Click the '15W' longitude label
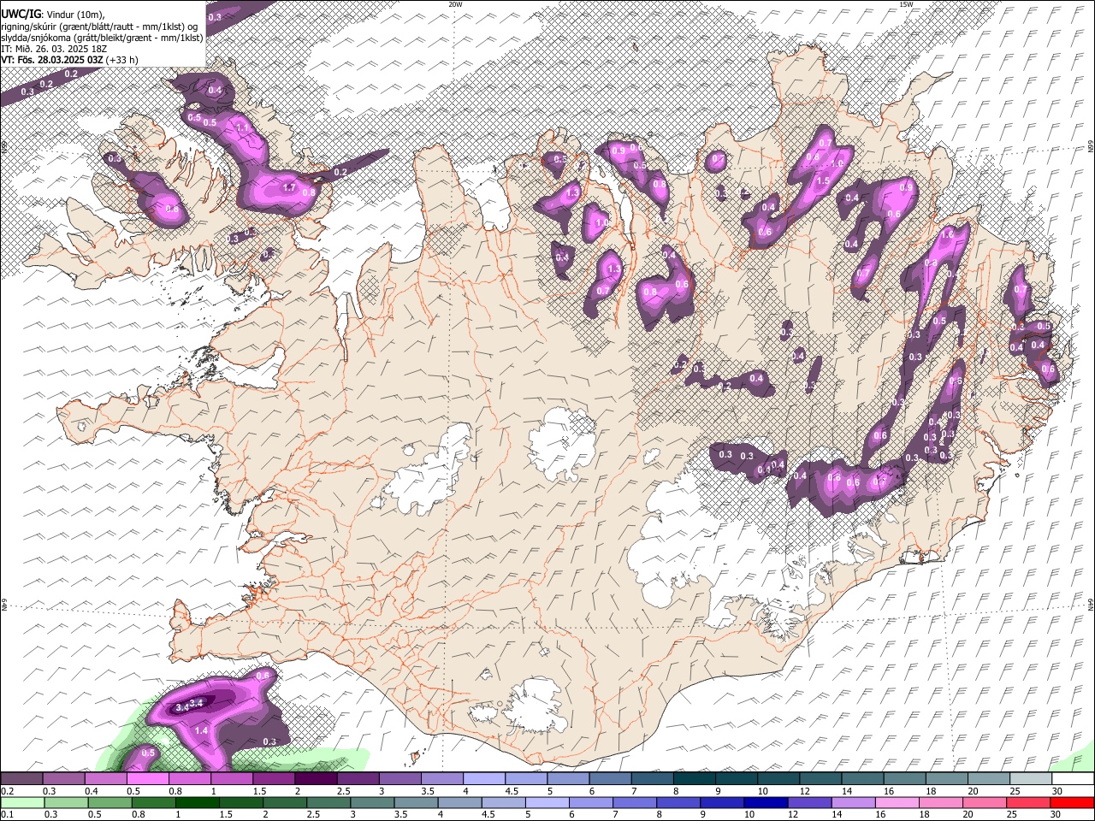 click(906, 4)
